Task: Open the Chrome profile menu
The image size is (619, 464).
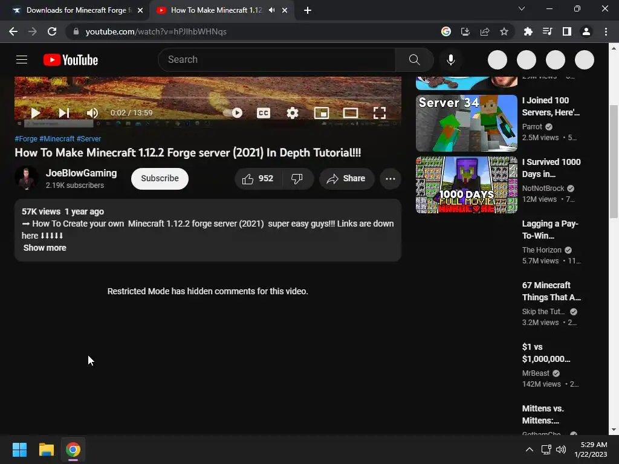Action: click(x=586, y=31)
